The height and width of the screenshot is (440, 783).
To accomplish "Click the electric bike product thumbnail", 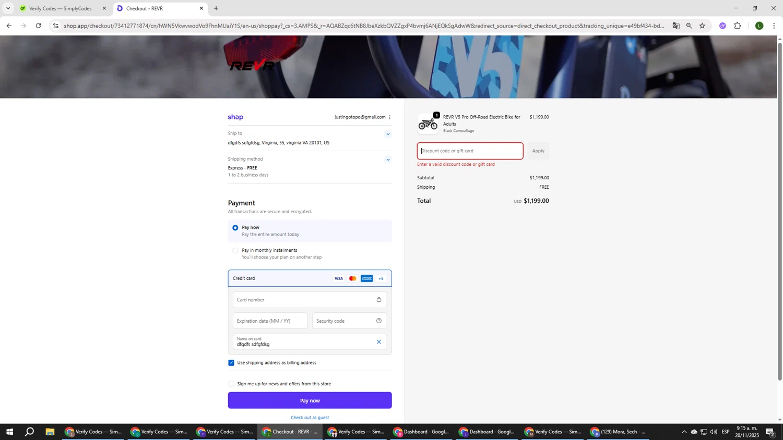I will pos(428,124).
